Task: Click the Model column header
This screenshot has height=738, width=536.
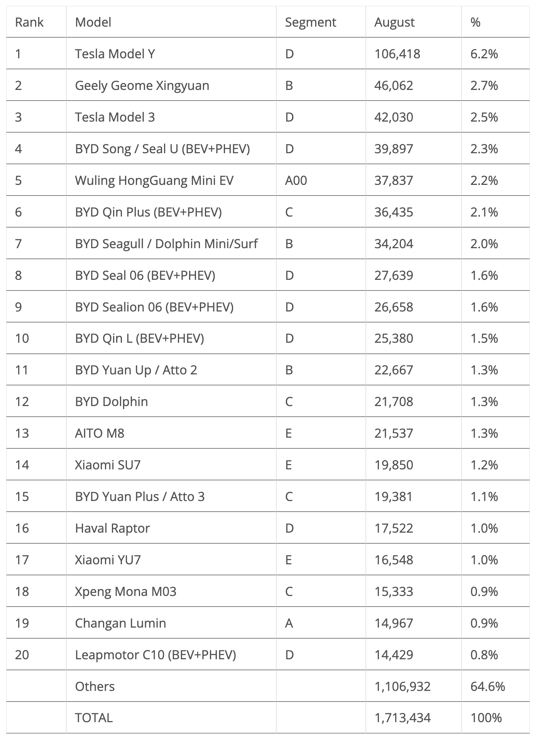Action: (x=93, y=22)
